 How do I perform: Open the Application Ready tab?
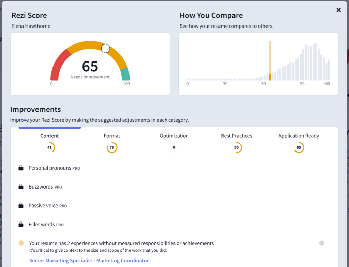[299, 136]
